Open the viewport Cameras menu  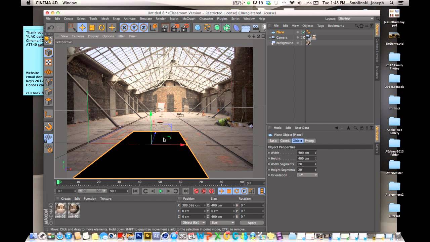pos(78,36)
